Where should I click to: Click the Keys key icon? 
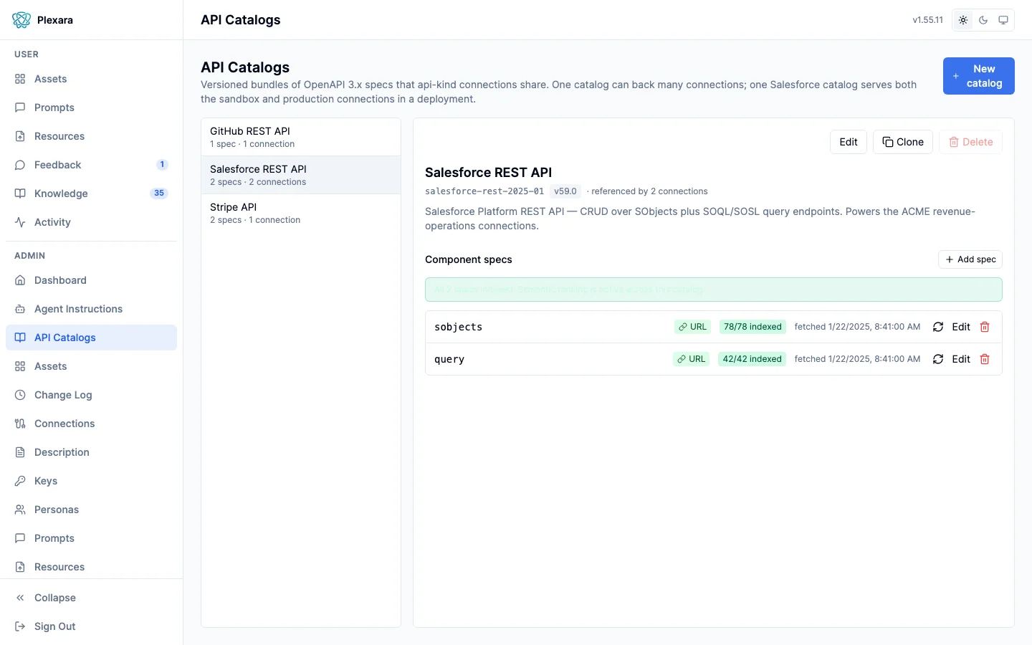coord(20,481)
